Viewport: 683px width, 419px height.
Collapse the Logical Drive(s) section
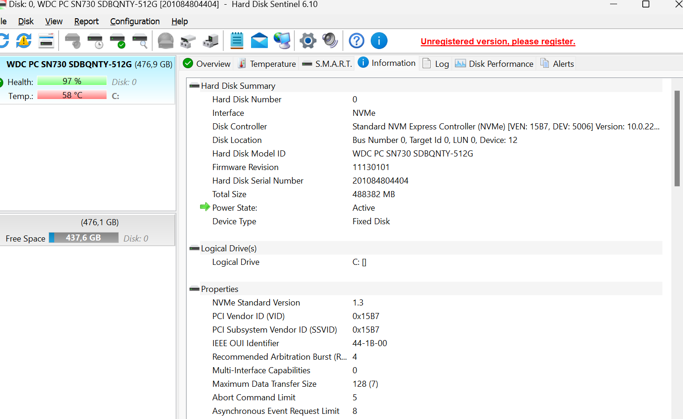click(194, 248)
